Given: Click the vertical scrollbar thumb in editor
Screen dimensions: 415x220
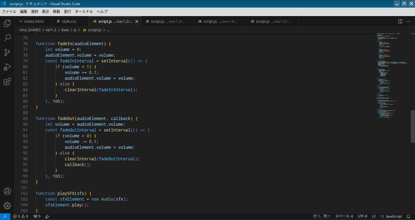Looking at the screenshot, I should click(413, 126).
